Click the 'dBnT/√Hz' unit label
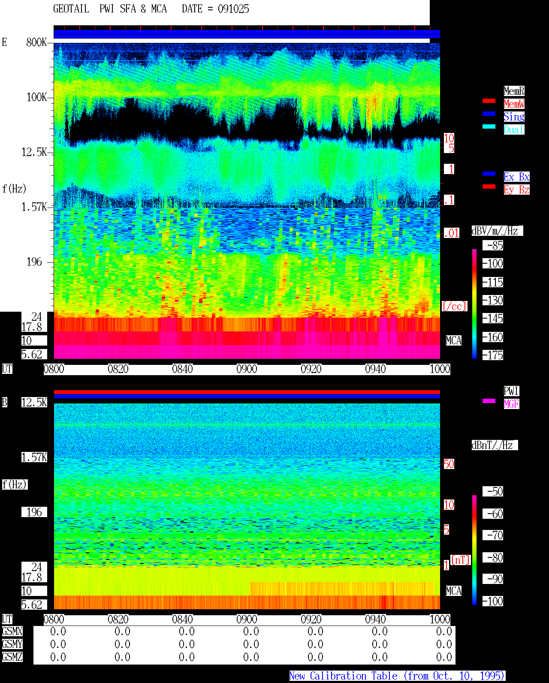 point(495,445)
